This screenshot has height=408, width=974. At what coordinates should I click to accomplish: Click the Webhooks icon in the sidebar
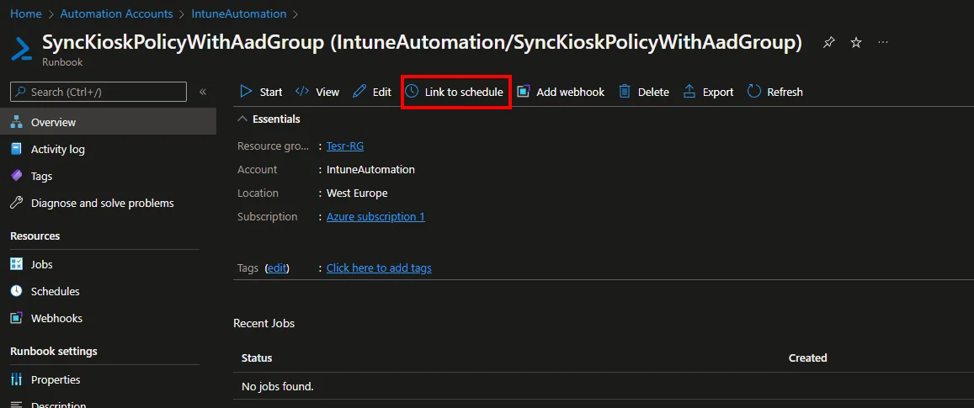pyautogui.click(x=17, y=318)
